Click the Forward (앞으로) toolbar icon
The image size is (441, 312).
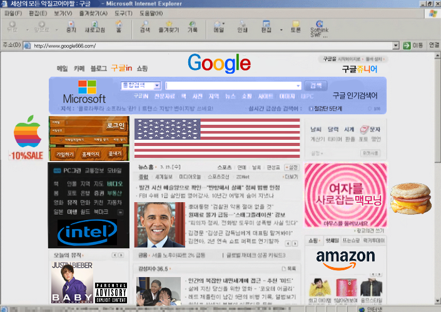click(42, 24)
